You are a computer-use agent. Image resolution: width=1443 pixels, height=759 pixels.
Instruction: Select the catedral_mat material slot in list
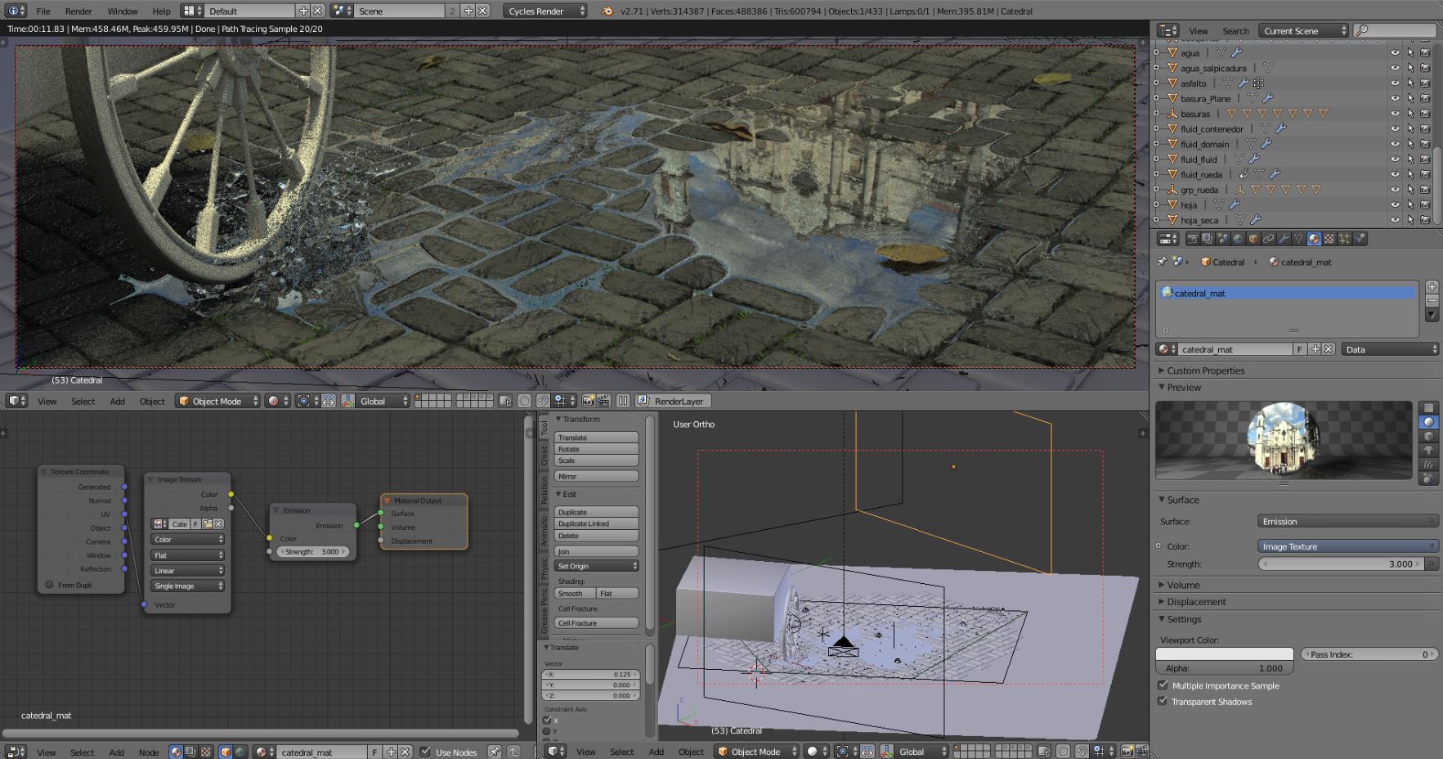pyautogui.click(x=1286, y=293)
